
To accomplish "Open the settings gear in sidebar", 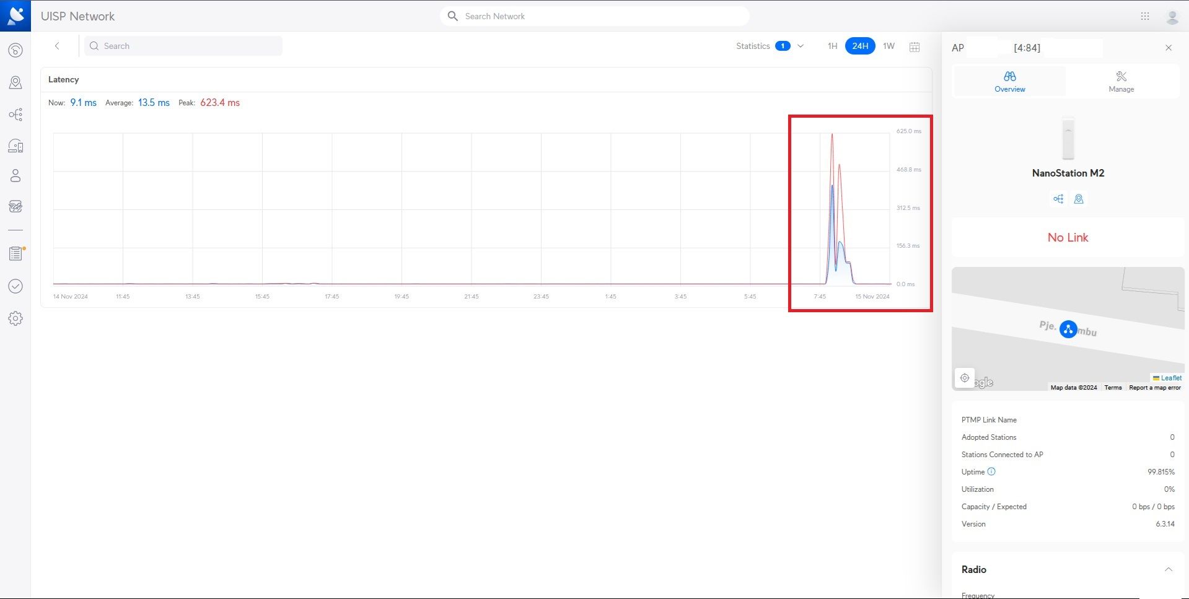I will click(15, 318).
